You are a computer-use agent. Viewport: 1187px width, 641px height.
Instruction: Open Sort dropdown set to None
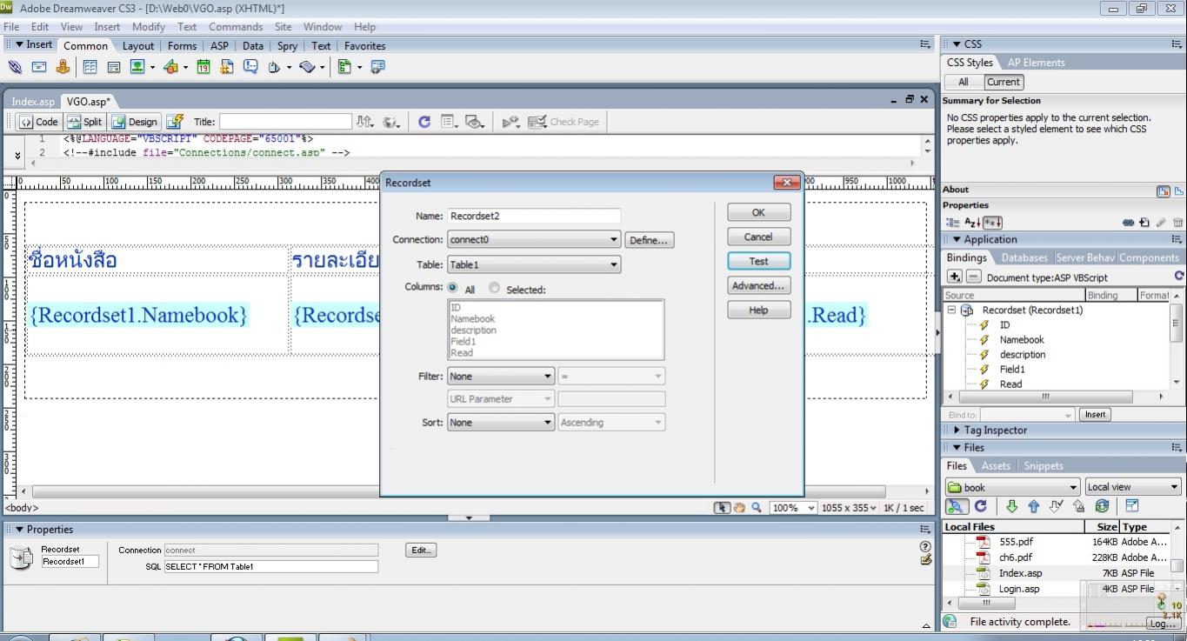click(501, 423)
